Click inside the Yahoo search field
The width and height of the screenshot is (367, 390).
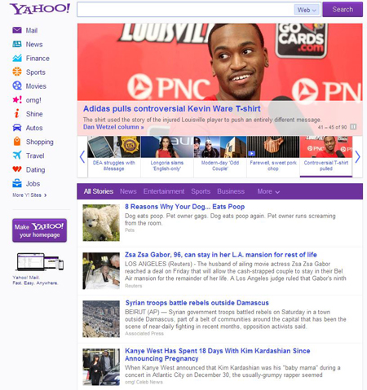(185, 10)
